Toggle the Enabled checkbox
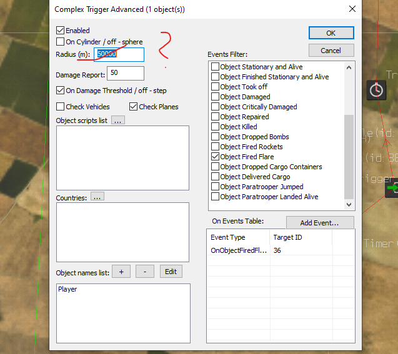398x354 pixels. [60, 31]
